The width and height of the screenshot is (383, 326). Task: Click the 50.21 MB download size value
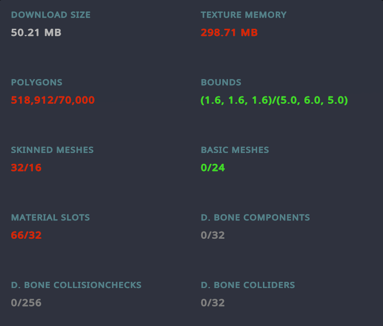pyautogui.click(x=36, y=33)
